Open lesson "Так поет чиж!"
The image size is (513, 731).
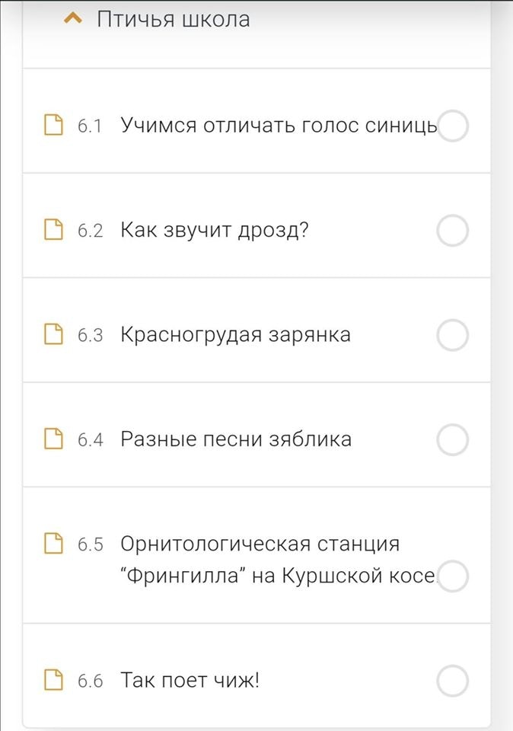point(190,681)
